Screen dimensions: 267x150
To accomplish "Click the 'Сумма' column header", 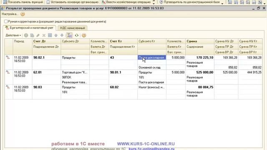I will point(200,41).
